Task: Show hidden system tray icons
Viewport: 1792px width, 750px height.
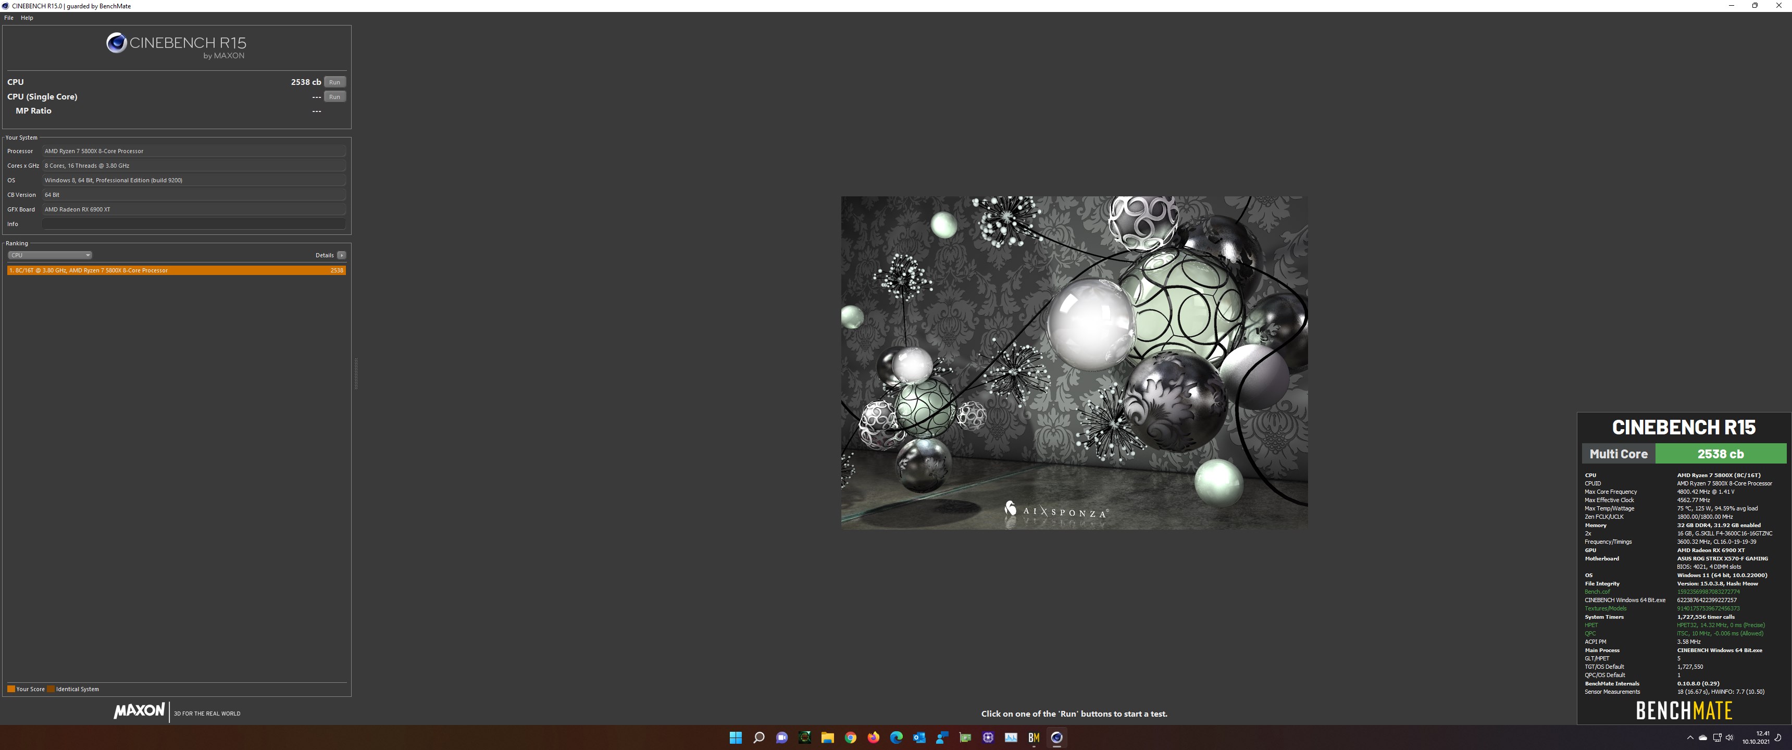Action: coord(1690,737)
